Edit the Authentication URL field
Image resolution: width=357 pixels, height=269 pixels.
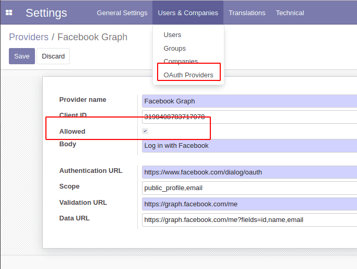[x=249, y=172]
